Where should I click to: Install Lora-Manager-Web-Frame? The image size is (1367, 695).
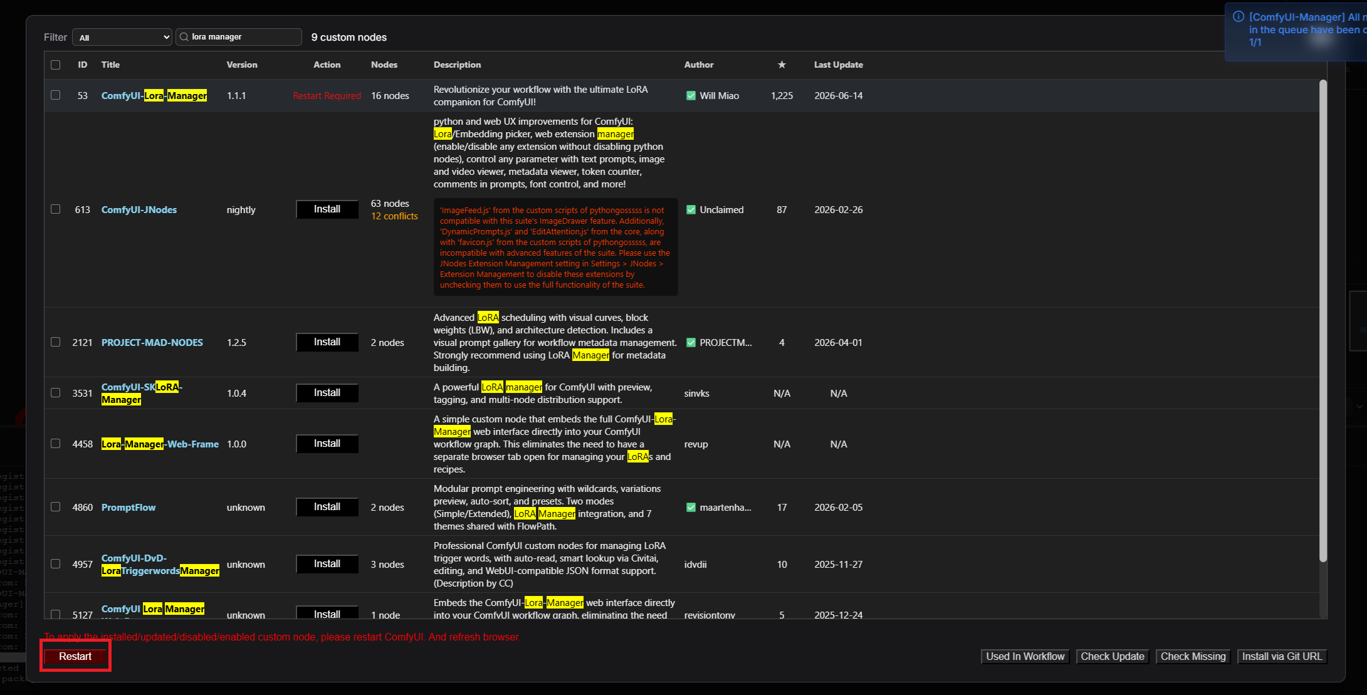[327, 444]
